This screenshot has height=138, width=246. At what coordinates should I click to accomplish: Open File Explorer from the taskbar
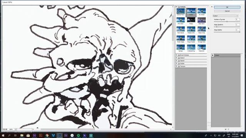click(x=22, y=135)
